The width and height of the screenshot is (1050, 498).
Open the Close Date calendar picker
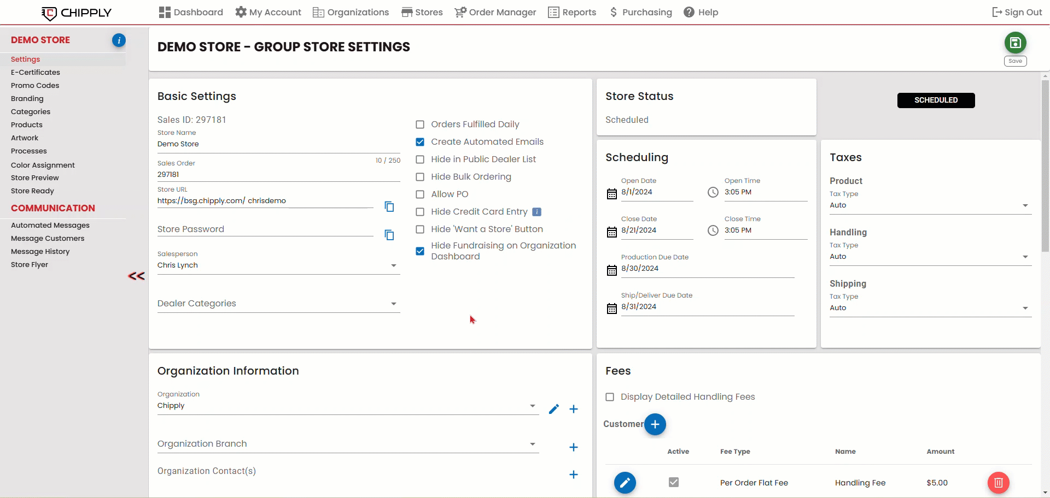612,232
